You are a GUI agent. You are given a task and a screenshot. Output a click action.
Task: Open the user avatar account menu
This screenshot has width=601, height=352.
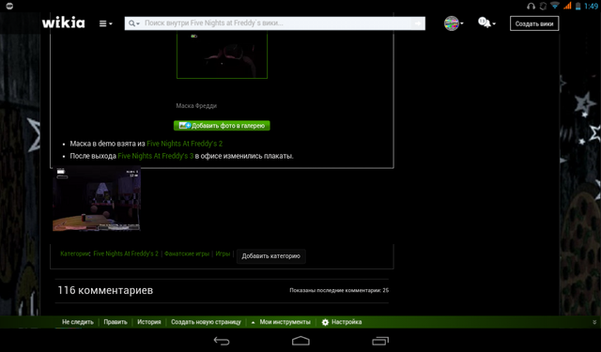click(454, 23)
